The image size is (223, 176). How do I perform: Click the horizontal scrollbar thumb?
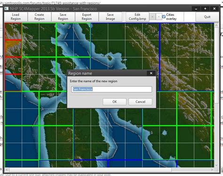[x=90, y=169]
